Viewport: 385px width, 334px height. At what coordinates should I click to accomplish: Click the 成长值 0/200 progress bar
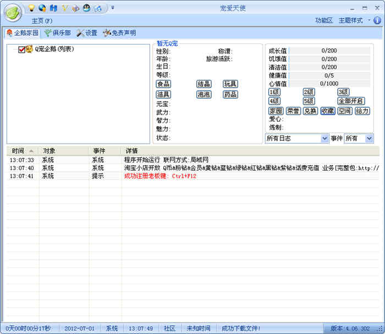329,51
